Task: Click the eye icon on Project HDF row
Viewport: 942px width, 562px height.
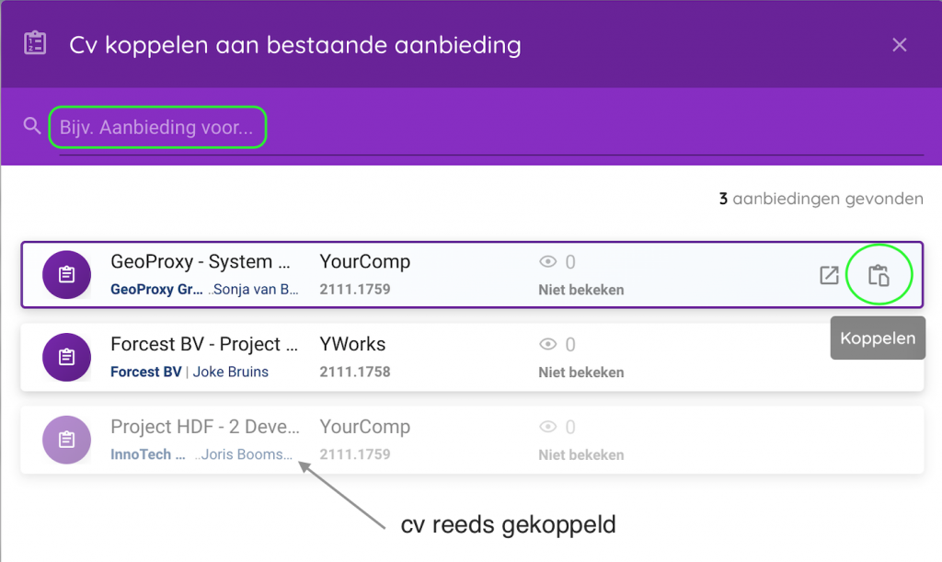Action: coord(548,427)
